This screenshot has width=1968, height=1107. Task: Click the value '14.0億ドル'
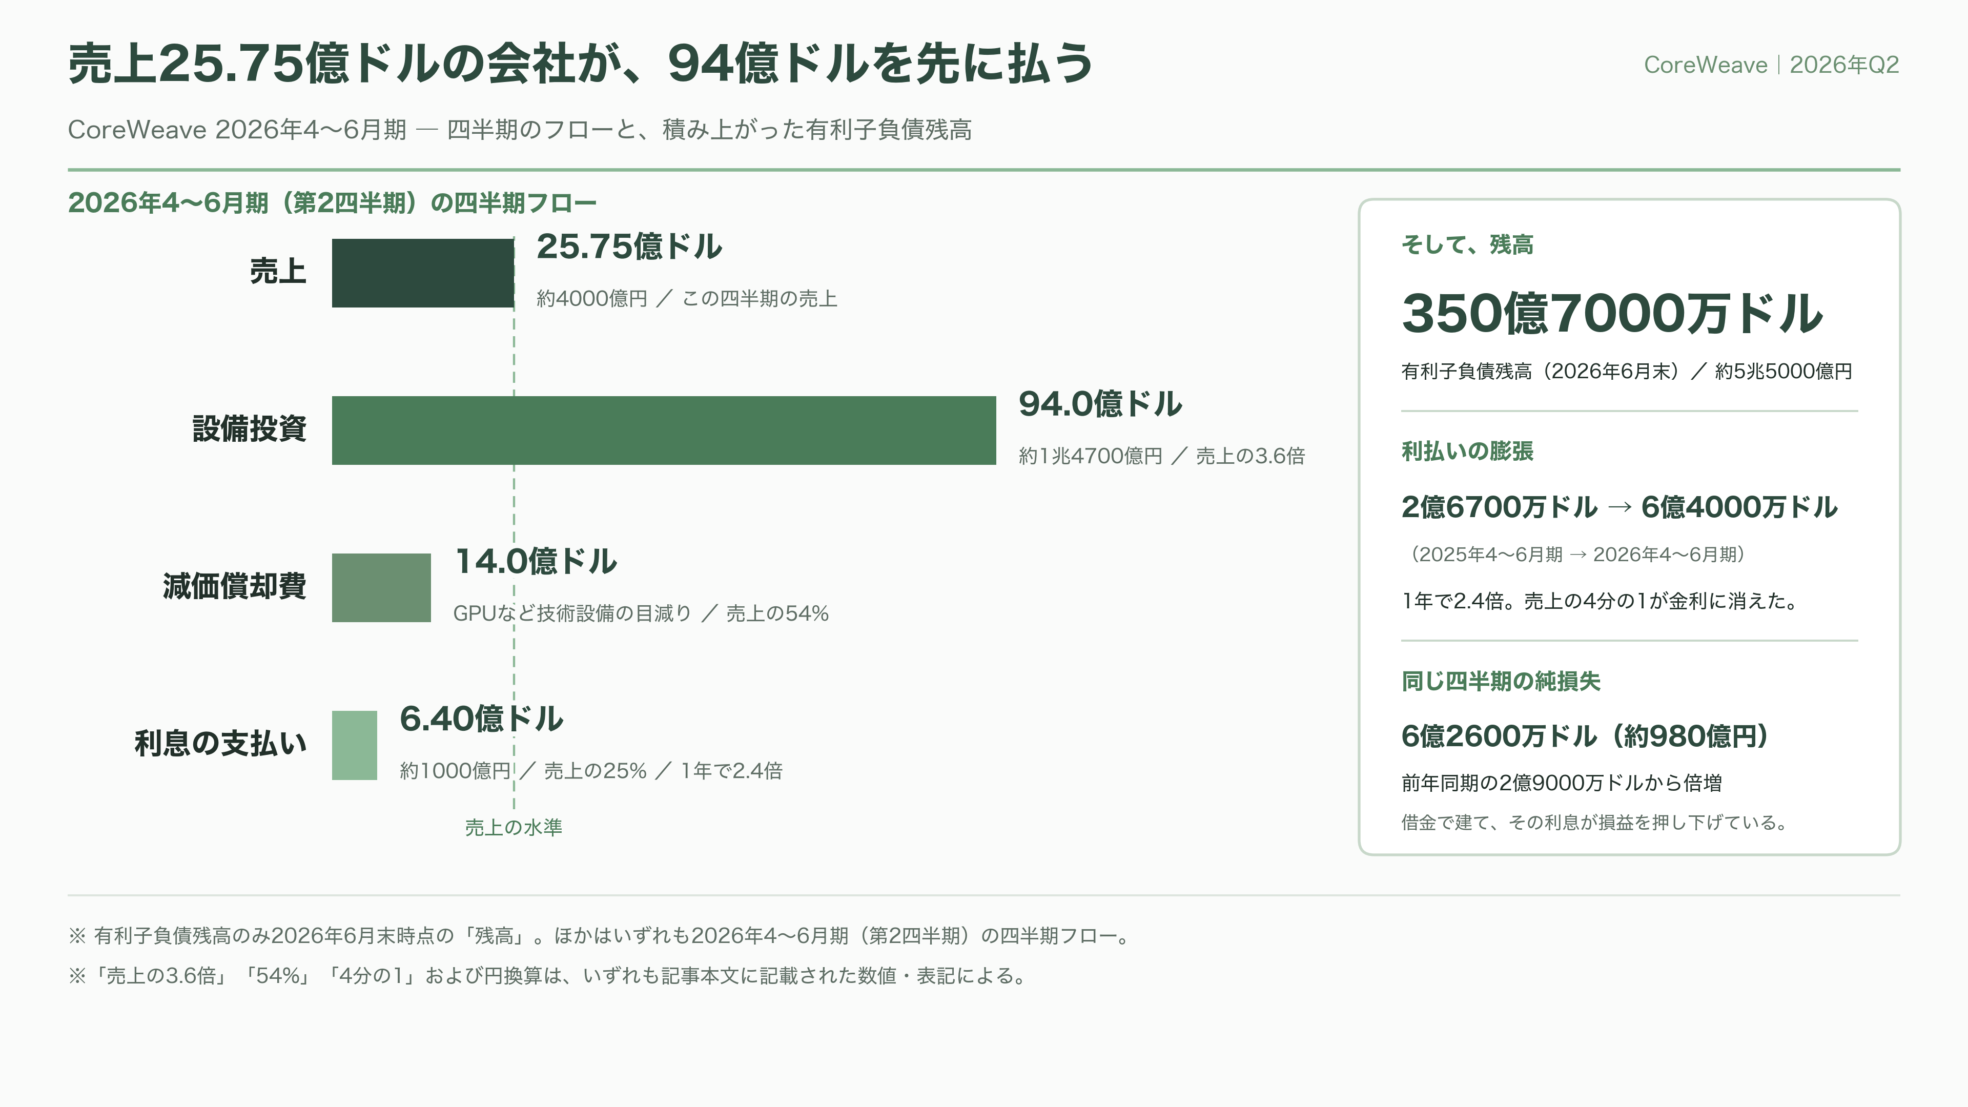[x=536, y=562]
